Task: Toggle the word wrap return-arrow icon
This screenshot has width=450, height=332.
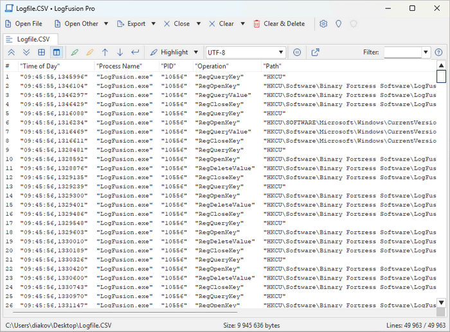Action: click(135, 52)
